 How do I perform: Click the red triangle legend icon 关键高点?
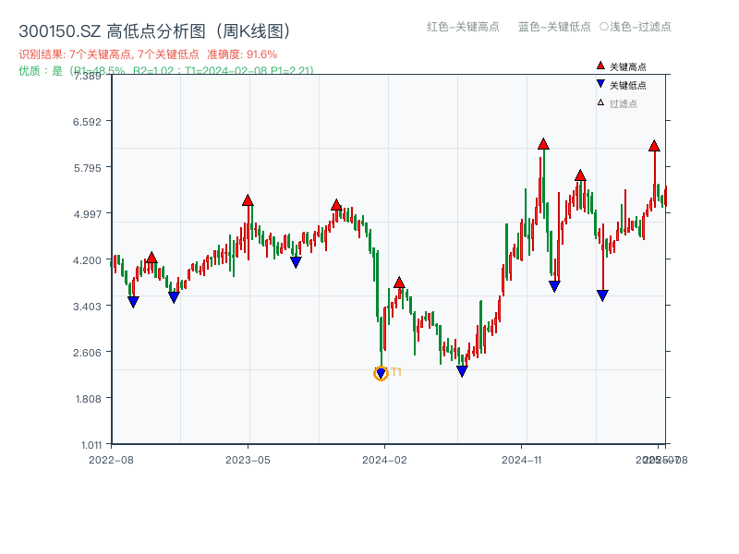coord(600,66)
